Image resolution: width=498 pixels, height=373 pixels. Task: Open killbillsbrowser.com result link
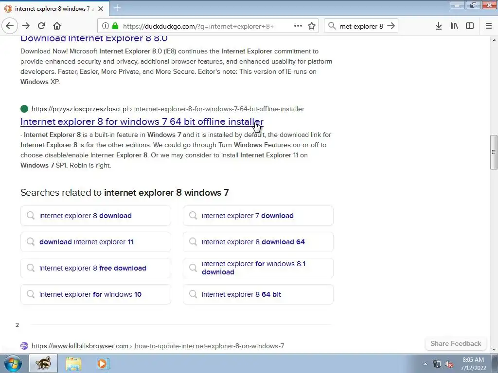158,346
